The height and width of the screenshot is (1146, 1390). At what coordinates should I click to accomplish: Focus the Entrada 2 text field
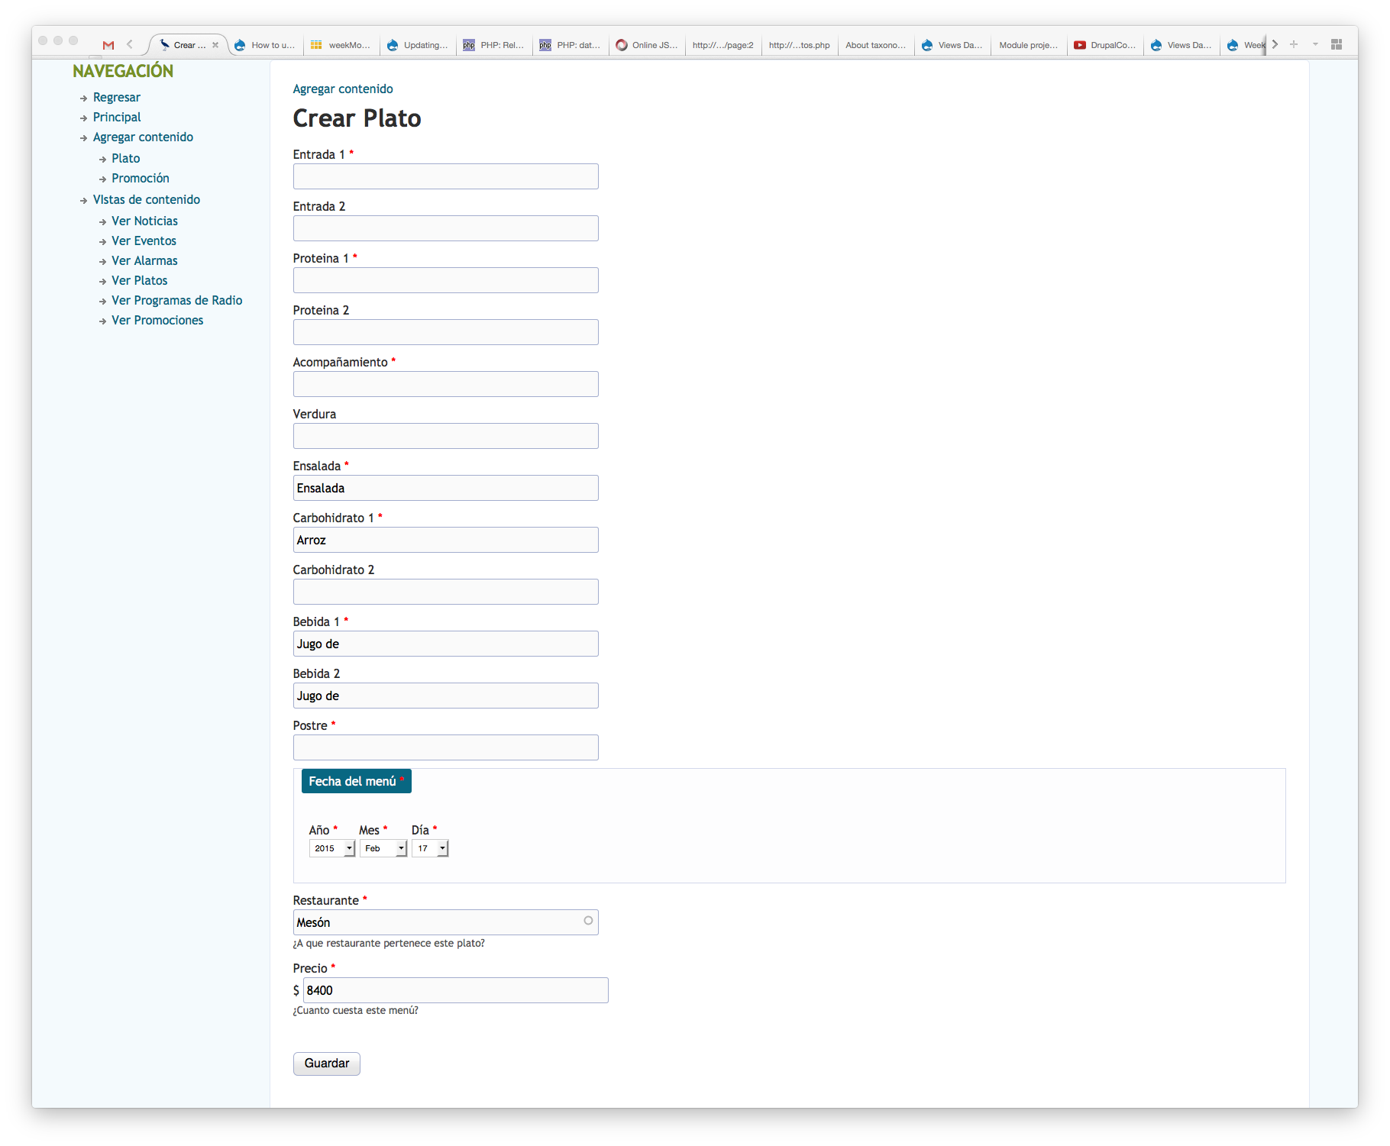[x=446, y=228]
